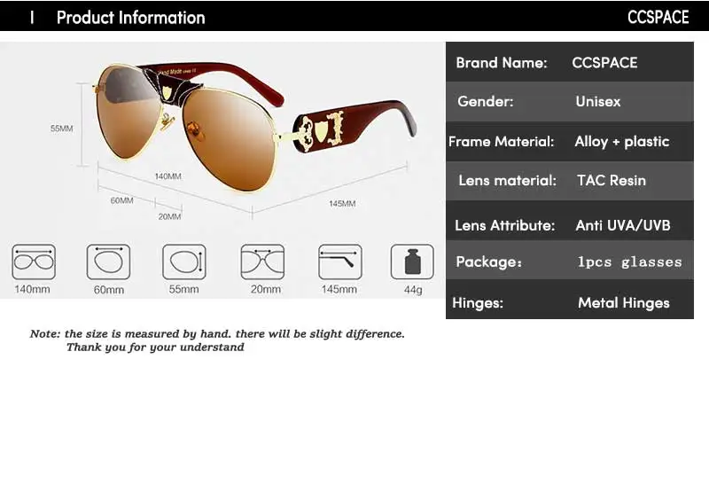Click the CCSPACE brand value in the table
709x500 pixels.
click(x=604, y=62)
